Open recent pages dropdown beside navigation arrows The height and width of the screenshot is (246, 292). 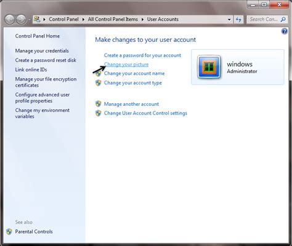coord(29,20)
